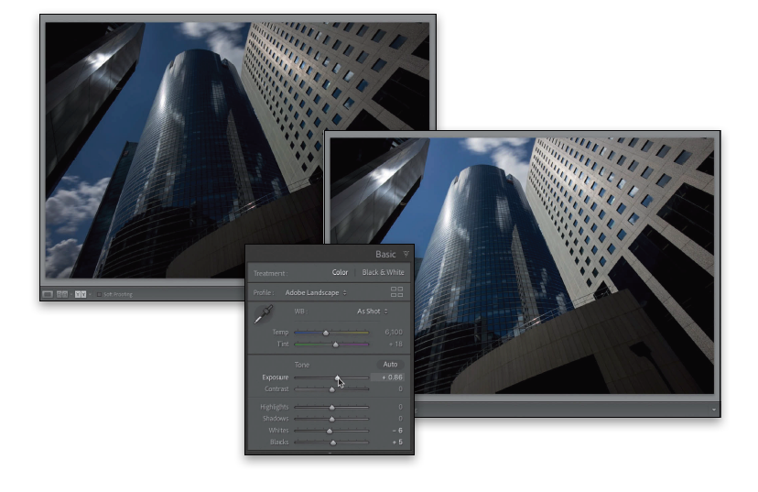
Task: Click the Reference view icon in toolbar
Action: tap(63, 294)
